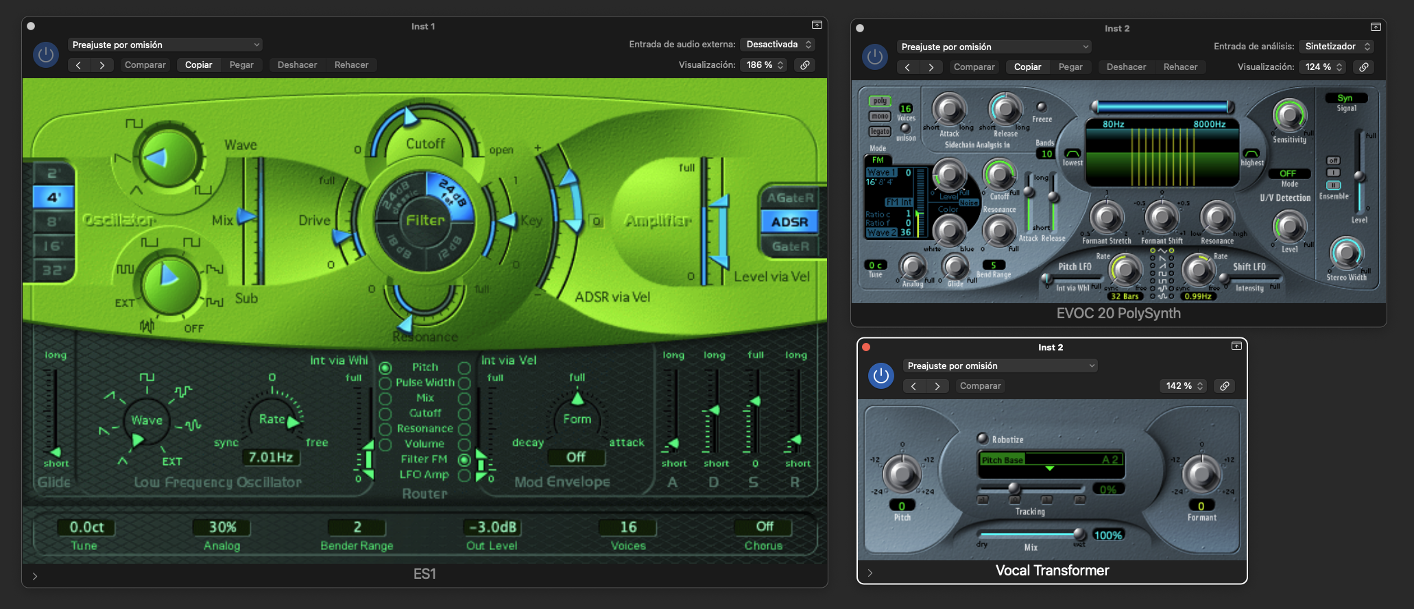The width and height of the screenshot is (1414, 609).
Task: Click previous preset arrow in ES1
Action: tap(79, 65)
